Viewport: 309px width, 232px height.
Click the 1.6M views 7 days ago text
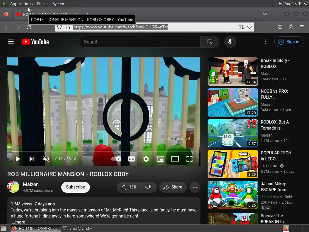pyautogui.click(x=33, y=204)
